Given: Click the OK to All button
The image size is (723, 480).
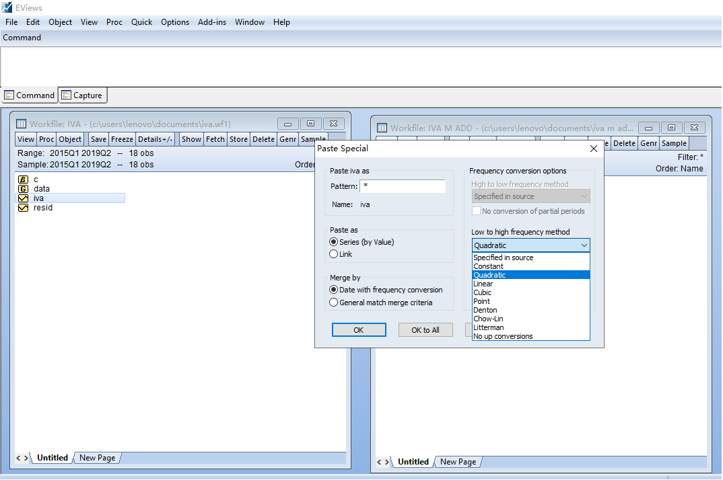Looking at the screenshot, I should pyautogui.click(x=425, y=330).
